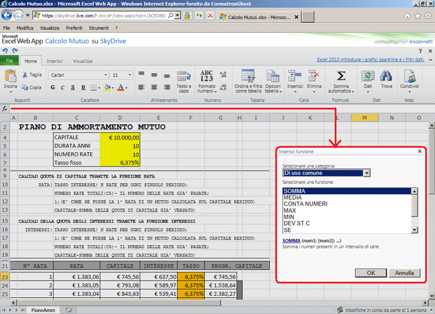Toggle bold with the G button

point(53,87)
